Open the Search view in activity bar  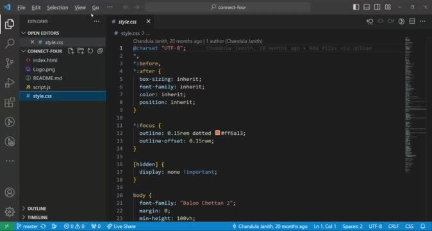click(x=10, y=43)
